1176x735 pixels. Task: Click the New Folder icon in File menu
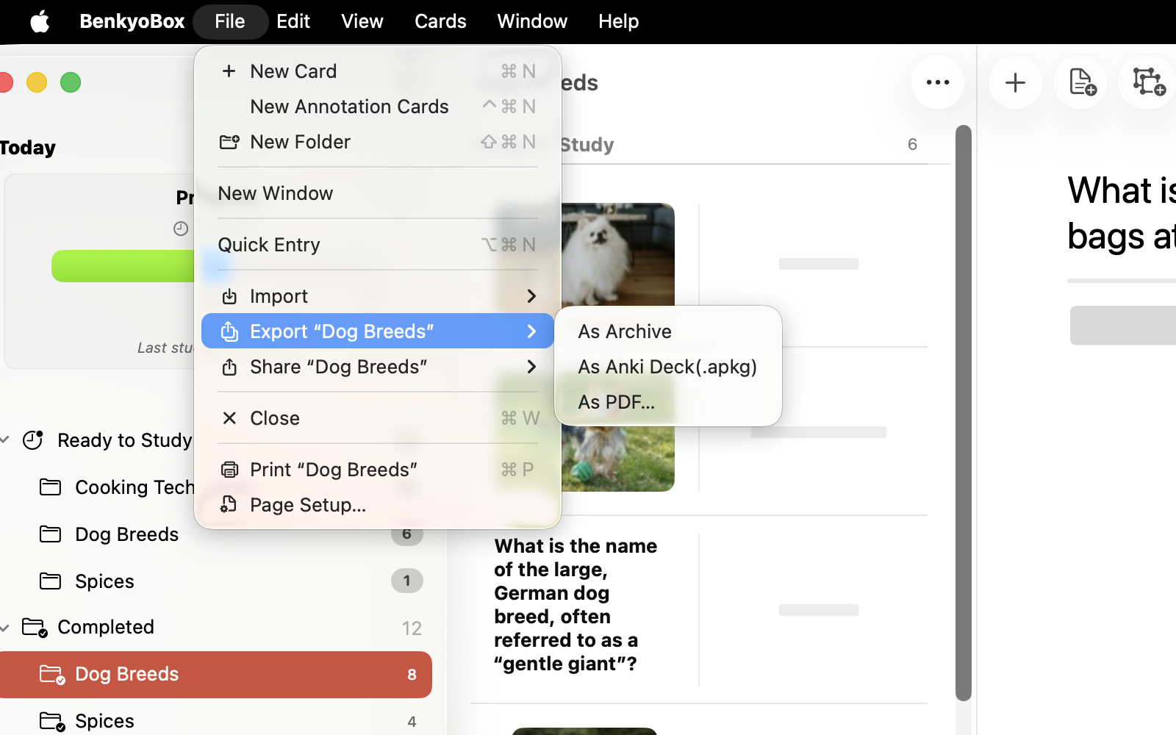[229, 142]
